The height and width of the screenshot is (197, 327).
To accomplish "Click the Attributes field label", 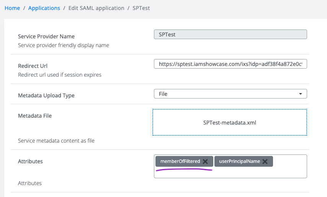I will 30,161.
